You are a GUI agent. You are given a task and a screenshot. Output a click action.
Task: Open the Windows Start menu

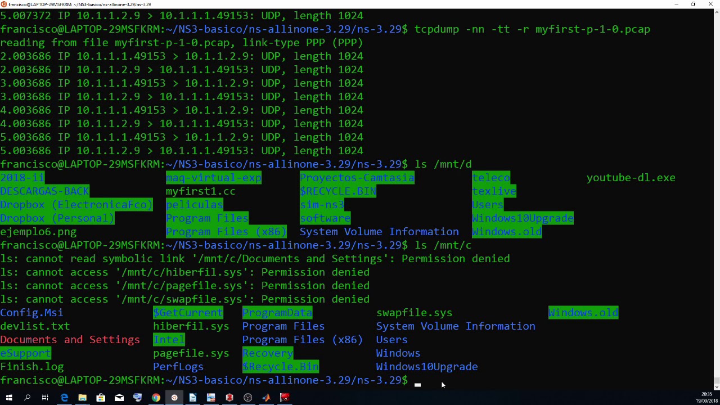click(9, 398)
